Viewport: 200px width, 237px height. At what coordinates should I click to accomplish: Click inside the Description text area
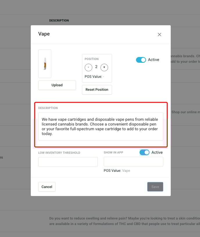(101, 126)
